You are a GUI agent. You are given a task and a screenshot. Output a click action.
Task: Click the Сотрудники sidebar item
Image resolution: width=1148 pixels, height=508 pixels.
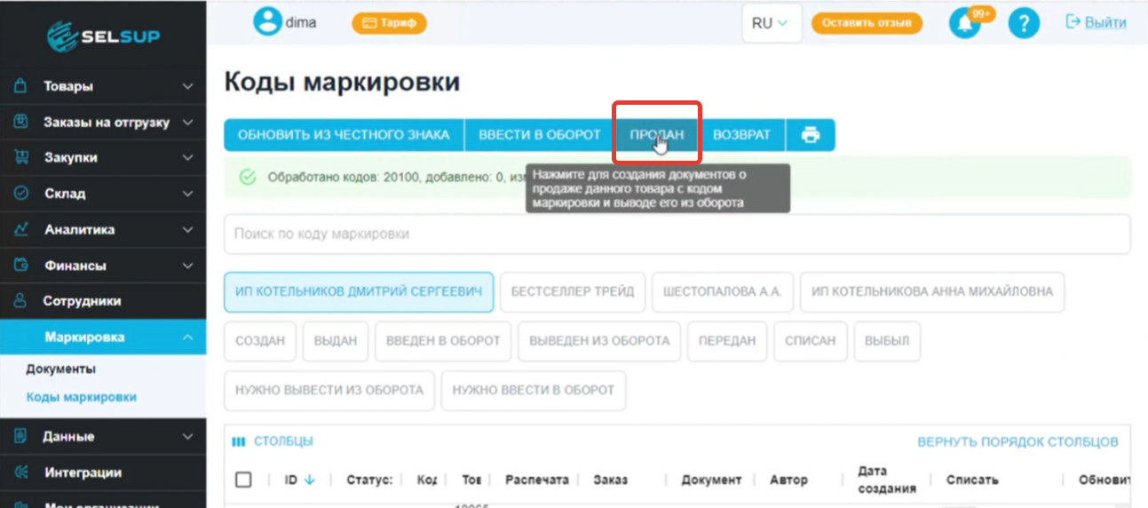[82, 301]
